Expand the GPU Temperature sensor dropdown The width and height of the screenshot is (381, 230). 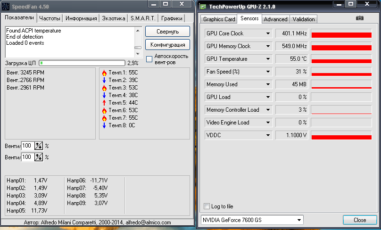[x=268, y=59]
